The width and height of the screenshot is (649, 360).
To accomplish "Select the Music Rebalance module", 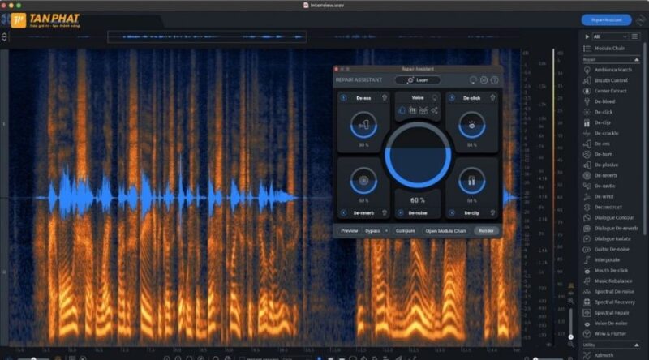I will [612, 281].
